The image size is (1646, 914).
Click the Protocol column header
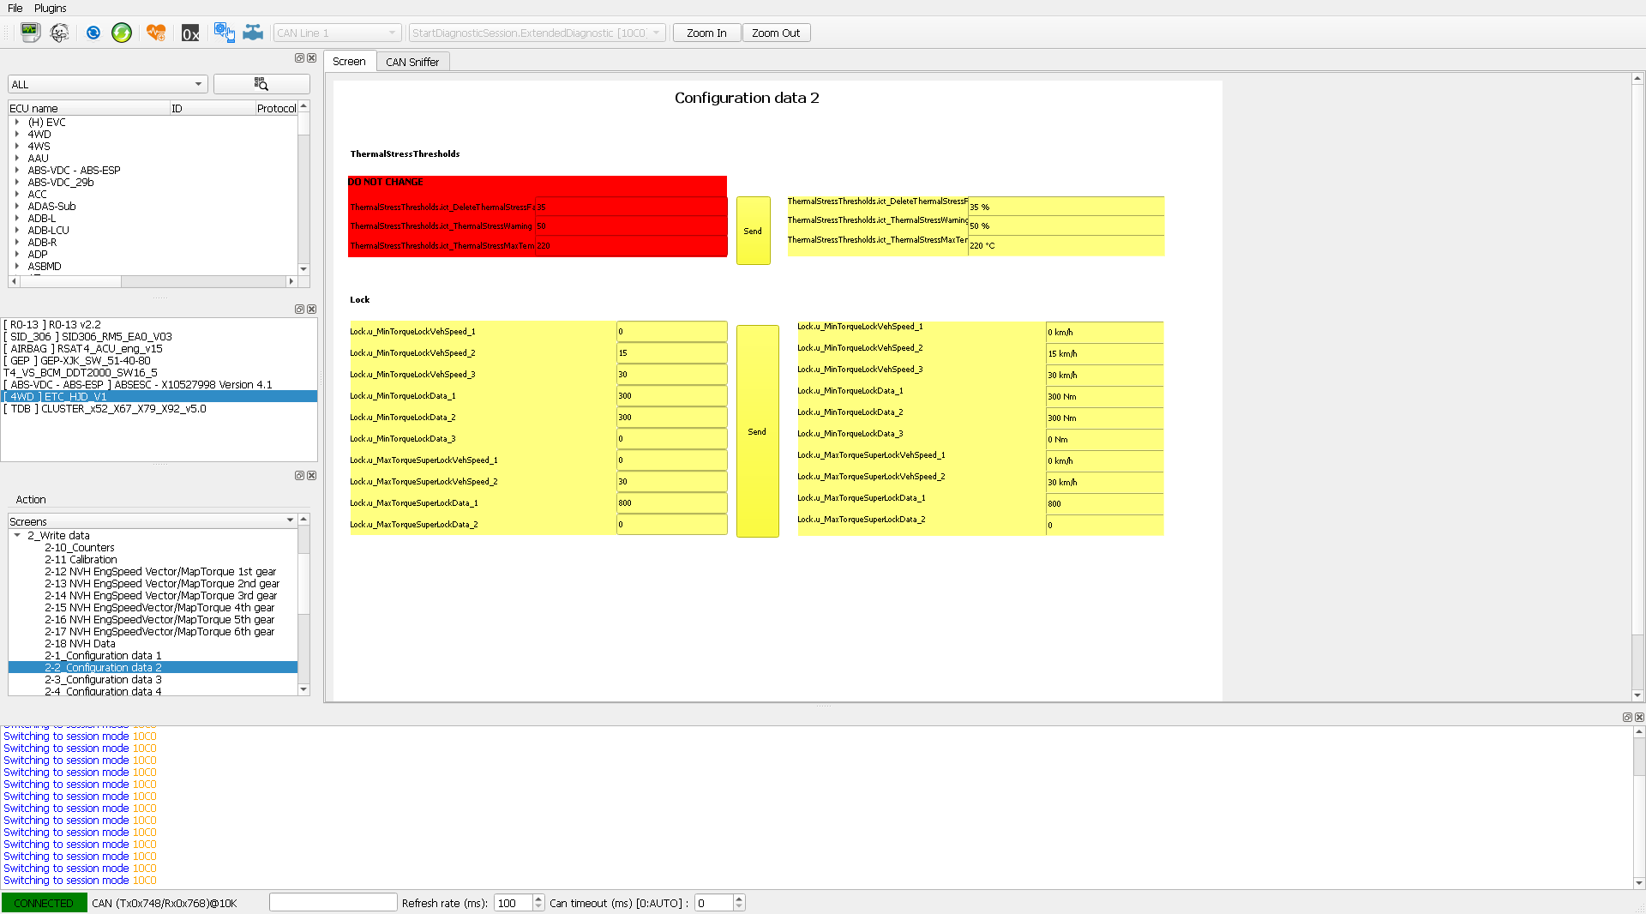(276, 108)
